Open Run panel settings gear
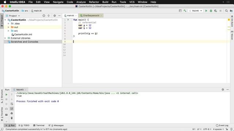Screen dimensions: 234x131 (223, 90)
